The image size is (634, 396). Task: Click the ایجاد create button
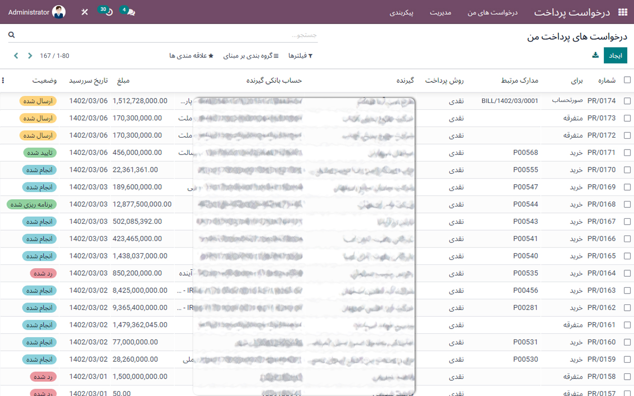[x=615, y=56]
